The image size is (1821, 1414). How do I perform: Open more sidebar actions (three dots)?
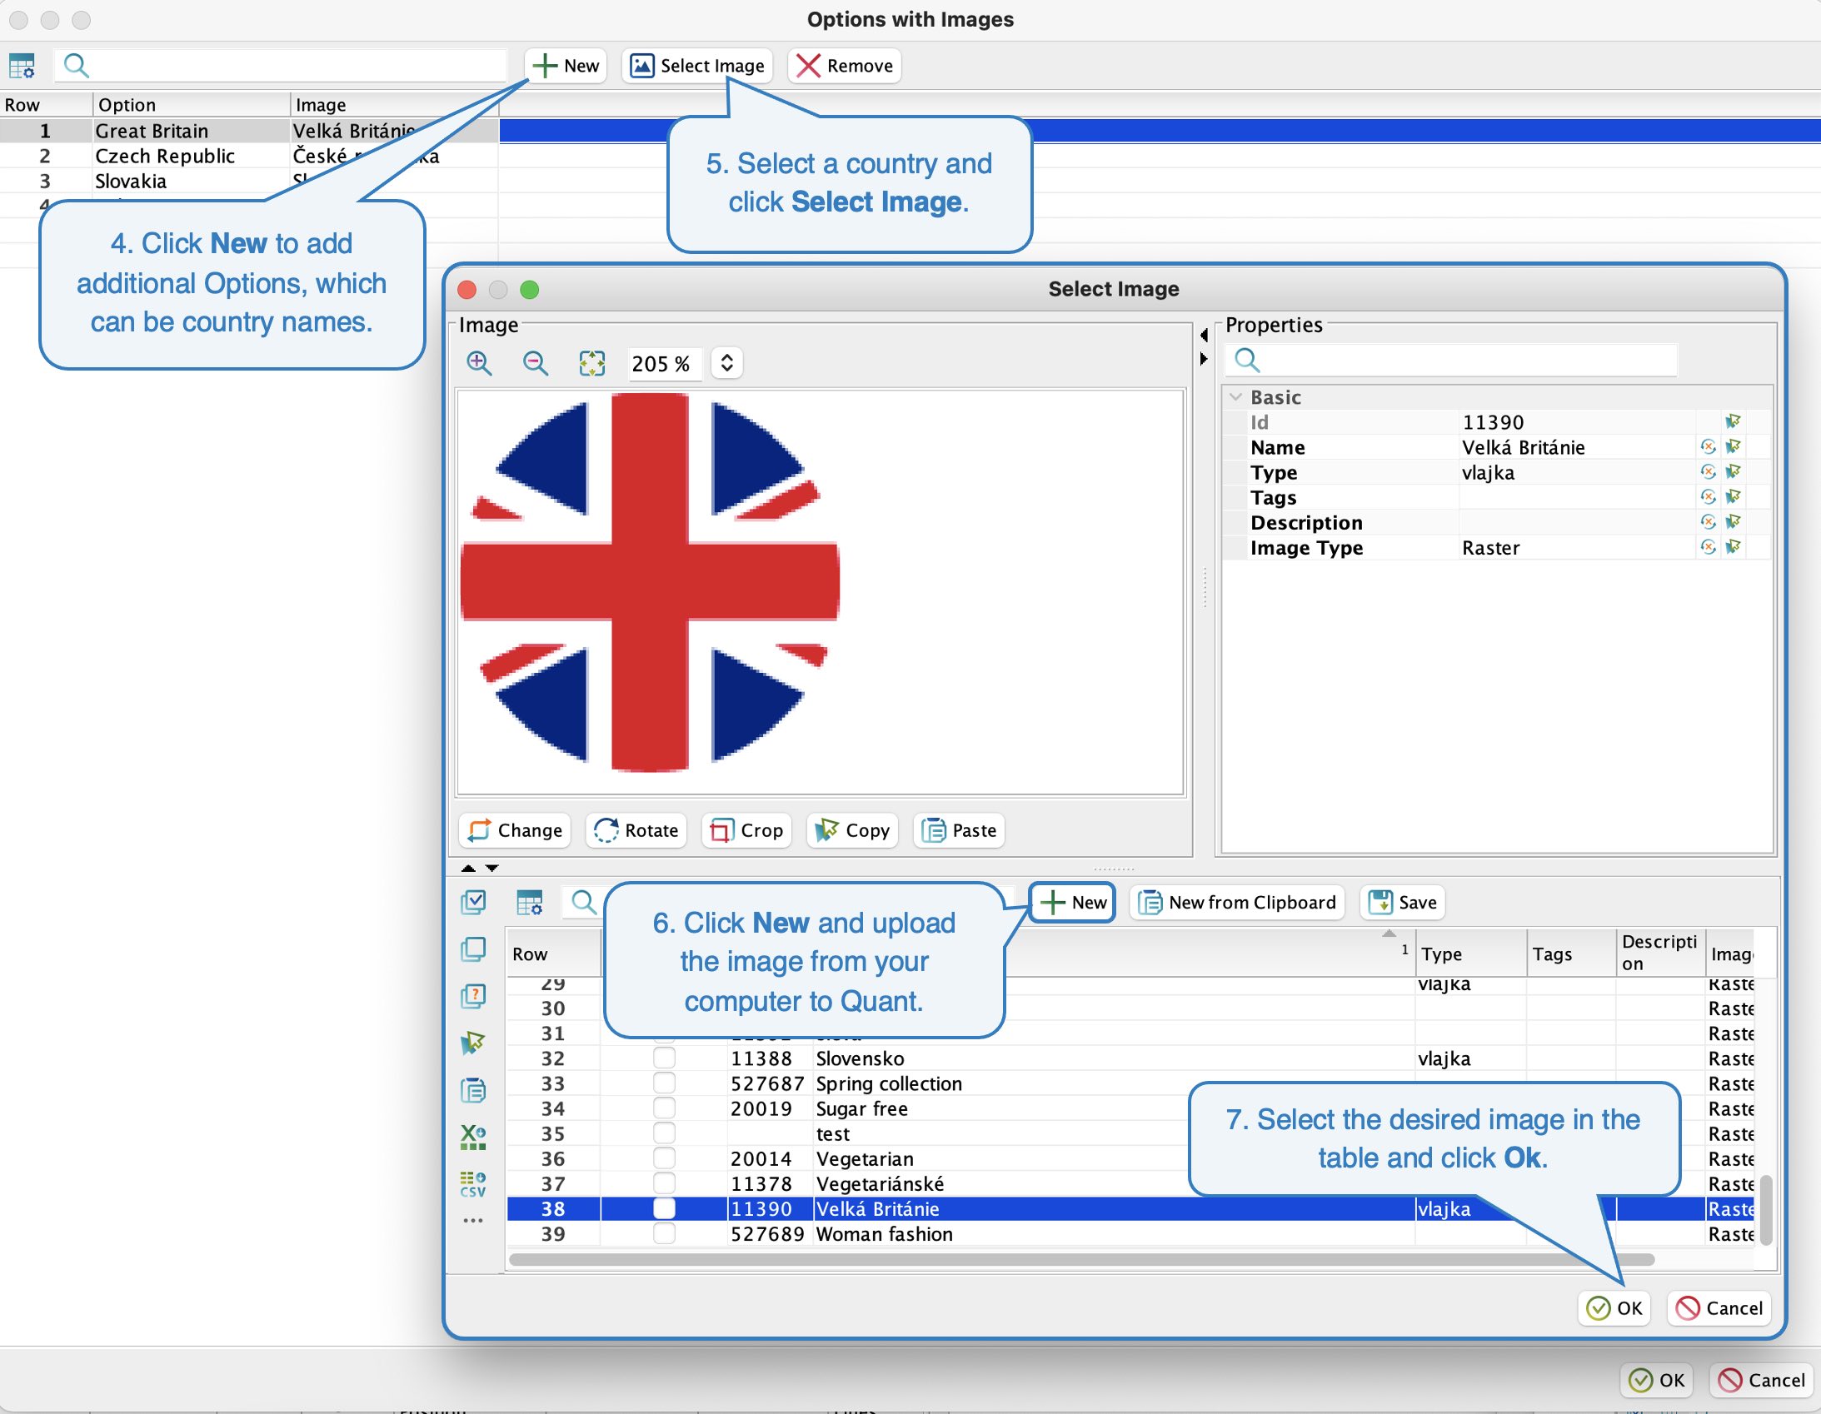[474, 1221]
